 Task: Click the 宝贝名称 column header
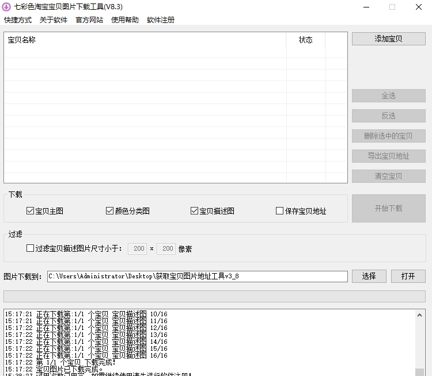coord(145,40)
